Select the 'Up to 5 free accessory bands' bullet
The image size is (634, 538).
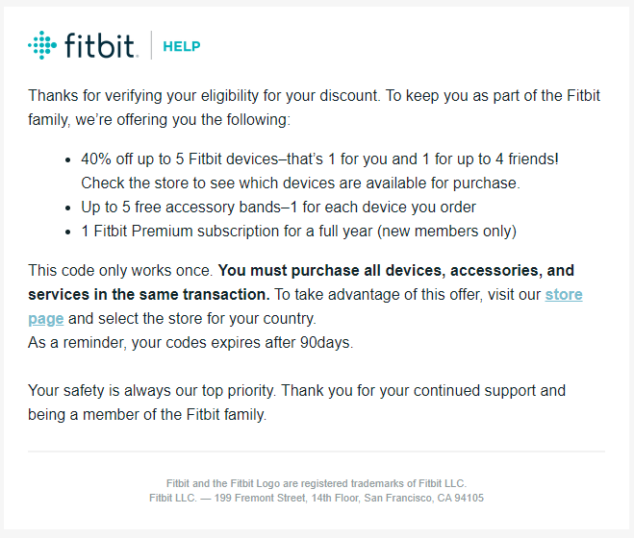(278, 207)
